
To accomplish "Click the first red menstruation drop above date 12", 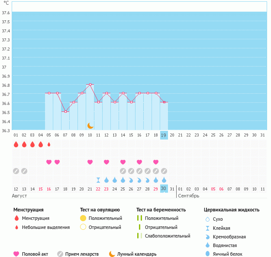I will pyautogui.click(x=16, y=144).
